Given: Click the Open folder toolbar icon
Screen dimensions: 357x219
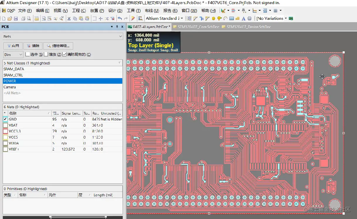Looking at the screenshot, I should [10, 18].
